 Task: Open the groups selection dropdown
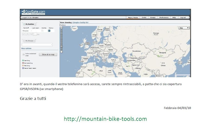tap(37, 45)
